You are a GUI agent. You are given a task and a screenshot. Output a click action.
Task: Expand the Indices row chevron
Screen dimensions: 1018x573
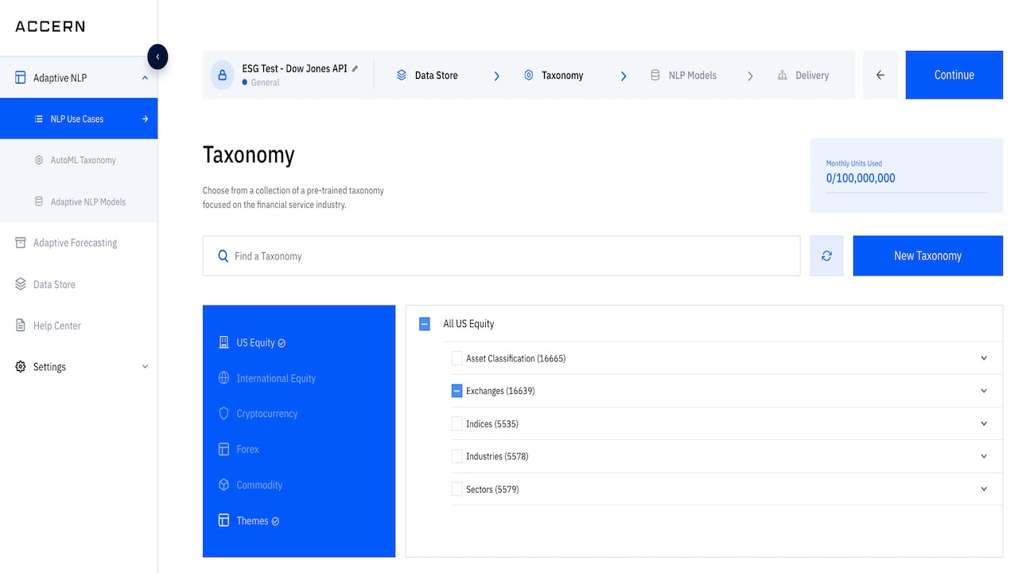click(x=984, y=423)
